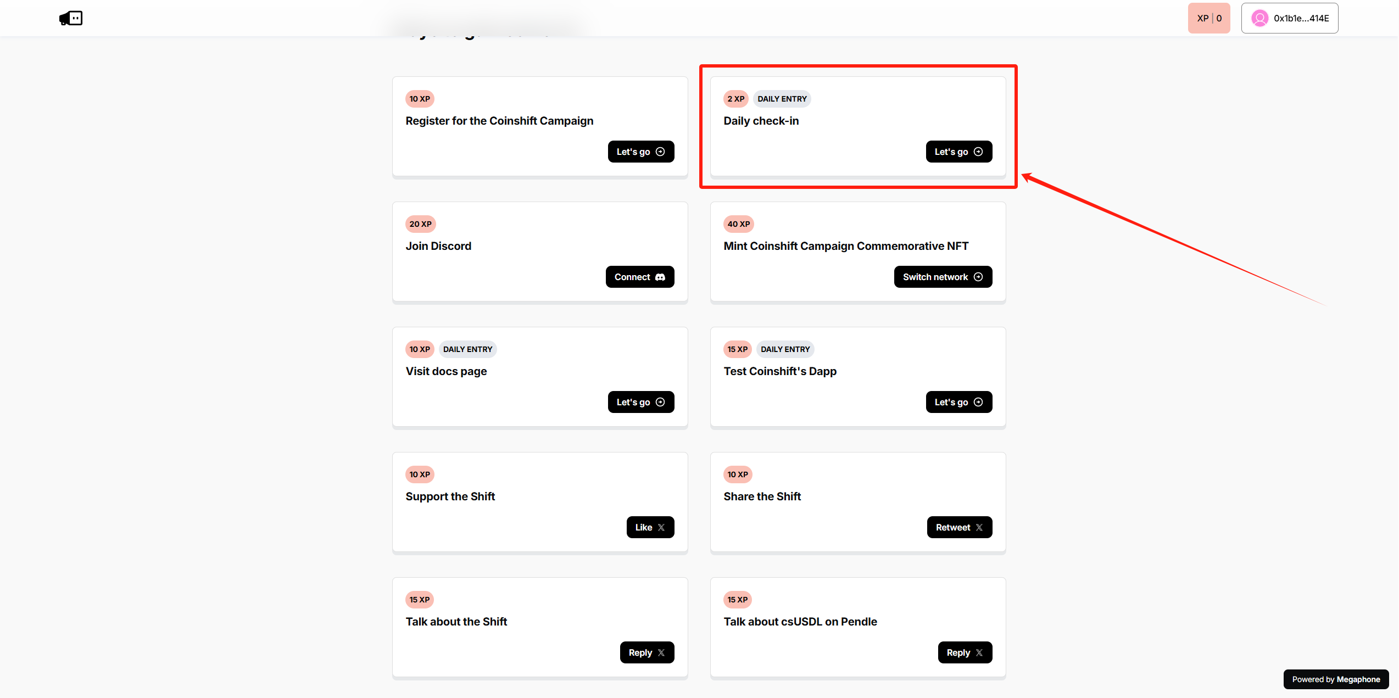
Task: Open wallet menu 0x1b1e...414E
Action: tap(1290, 18)
